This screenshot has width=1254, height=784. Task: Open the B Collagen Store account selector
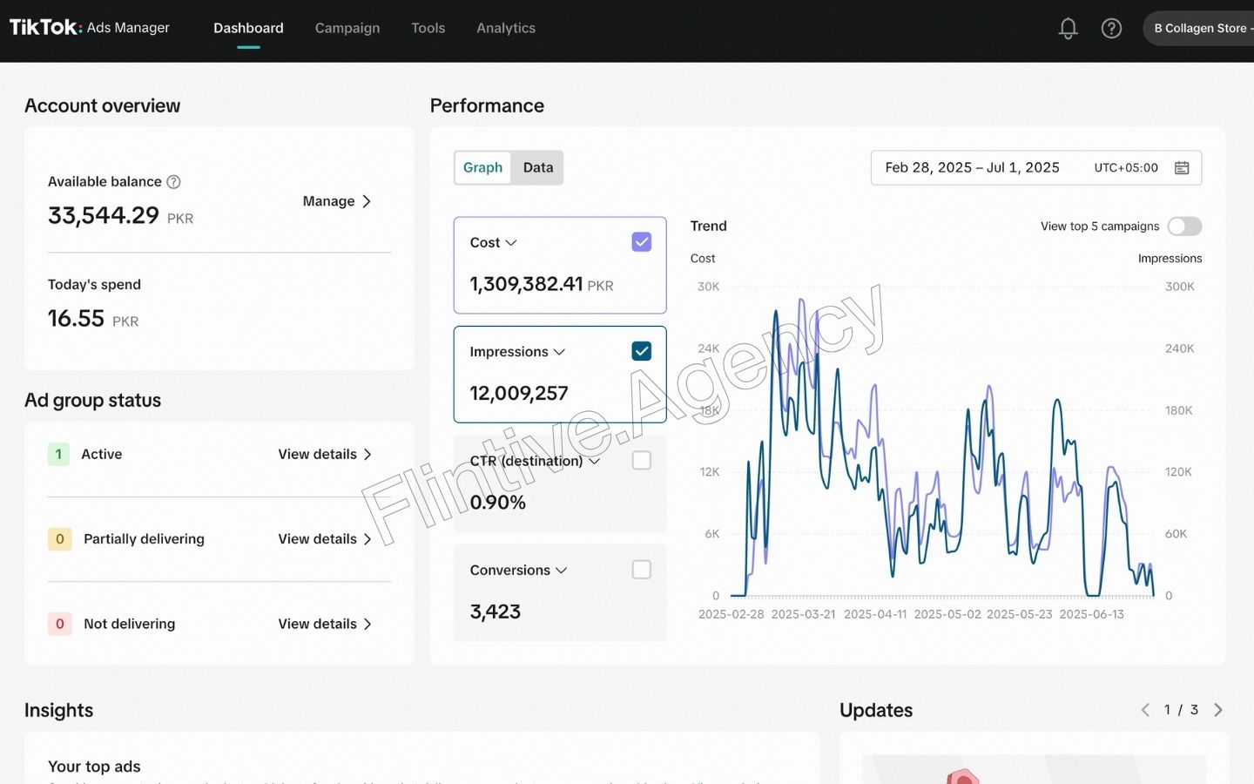1202,29
